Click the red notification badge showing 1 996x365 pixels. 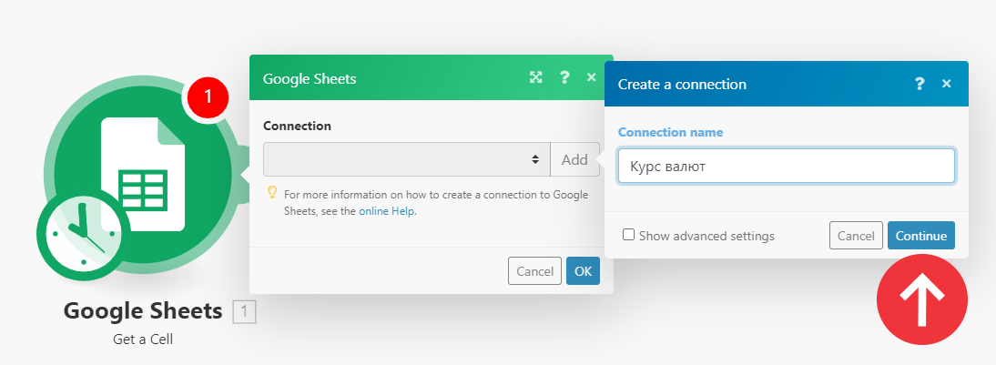point(207,96)
